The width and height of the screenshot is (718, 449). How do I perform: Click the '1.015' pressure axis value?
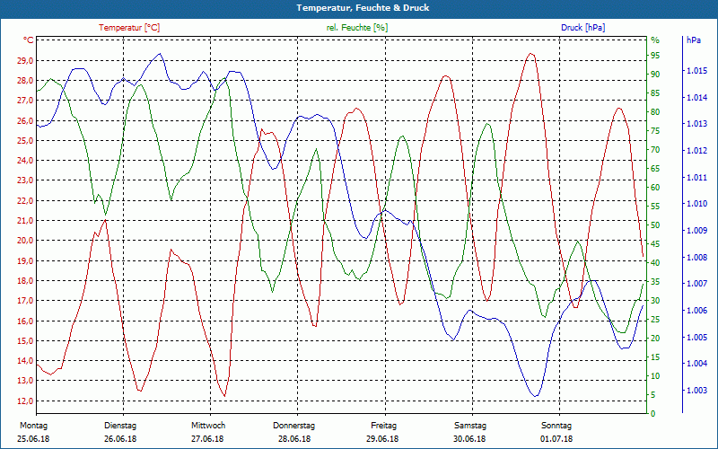(x=696, y=71)
